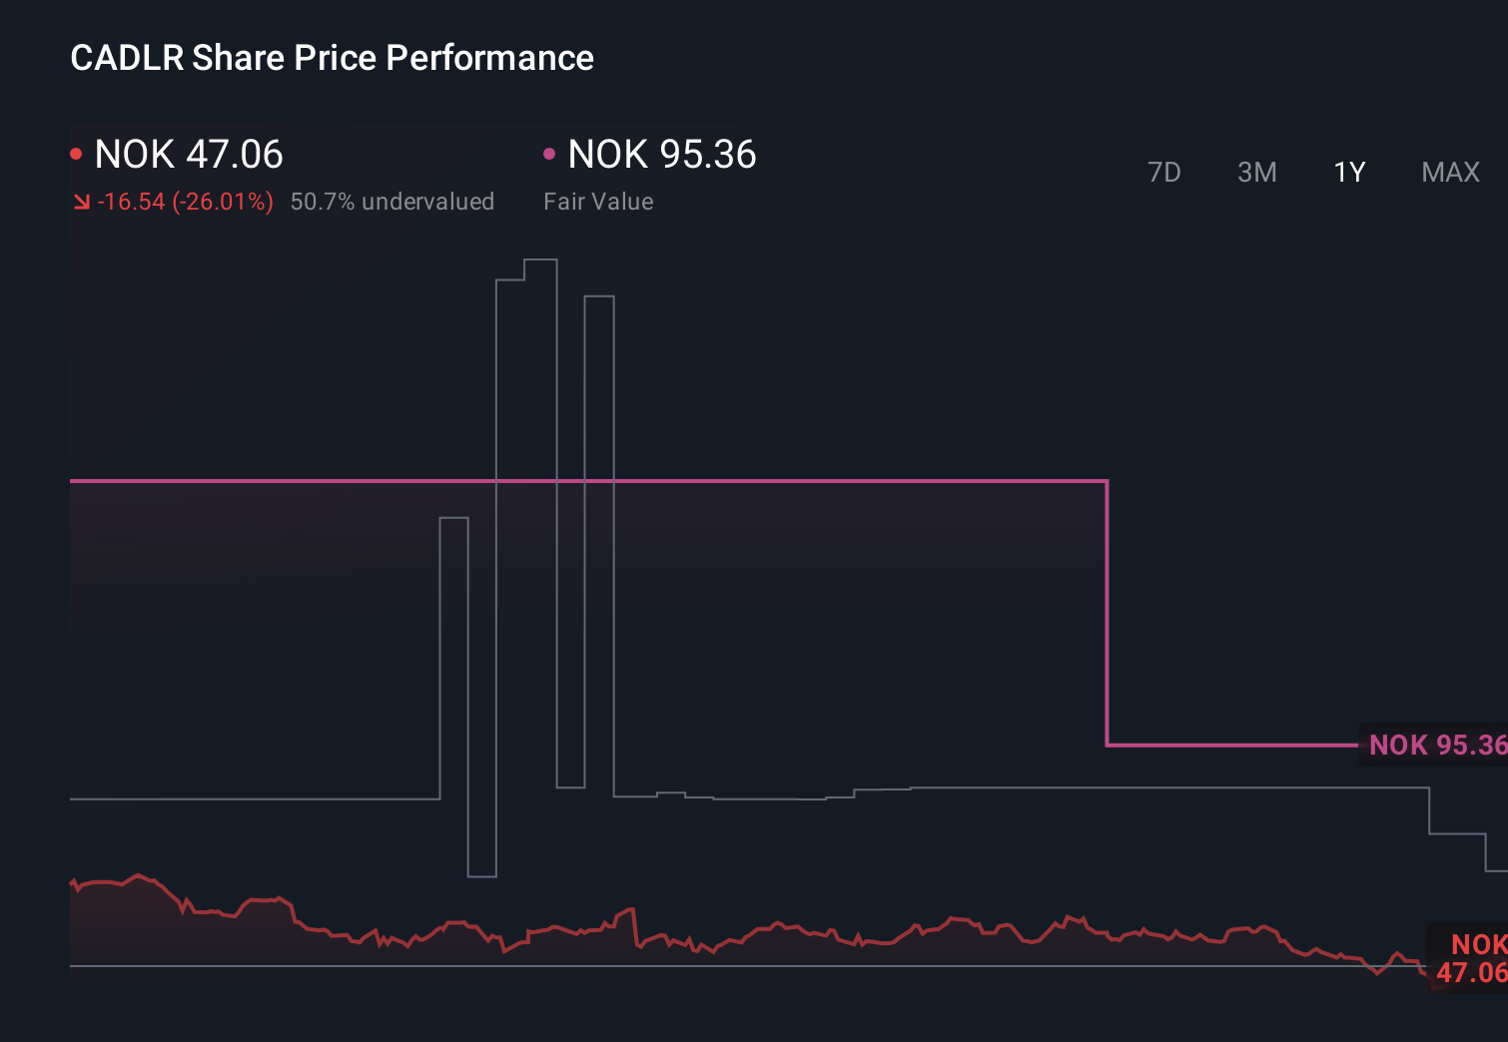Click the CADLR Share Price Performance title
The image size is (1508, 1042).
pos(332,57)
